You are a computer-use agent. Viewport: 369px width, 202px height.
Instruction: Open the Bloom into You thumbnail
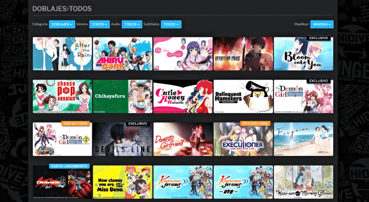pos(303,54)
